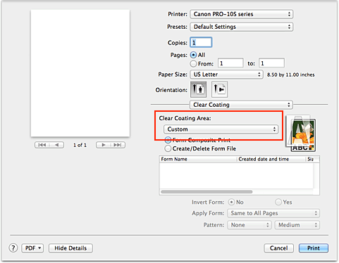Select landscape orientation icon
The image size is (339, 263).
[x=219, y=89]
